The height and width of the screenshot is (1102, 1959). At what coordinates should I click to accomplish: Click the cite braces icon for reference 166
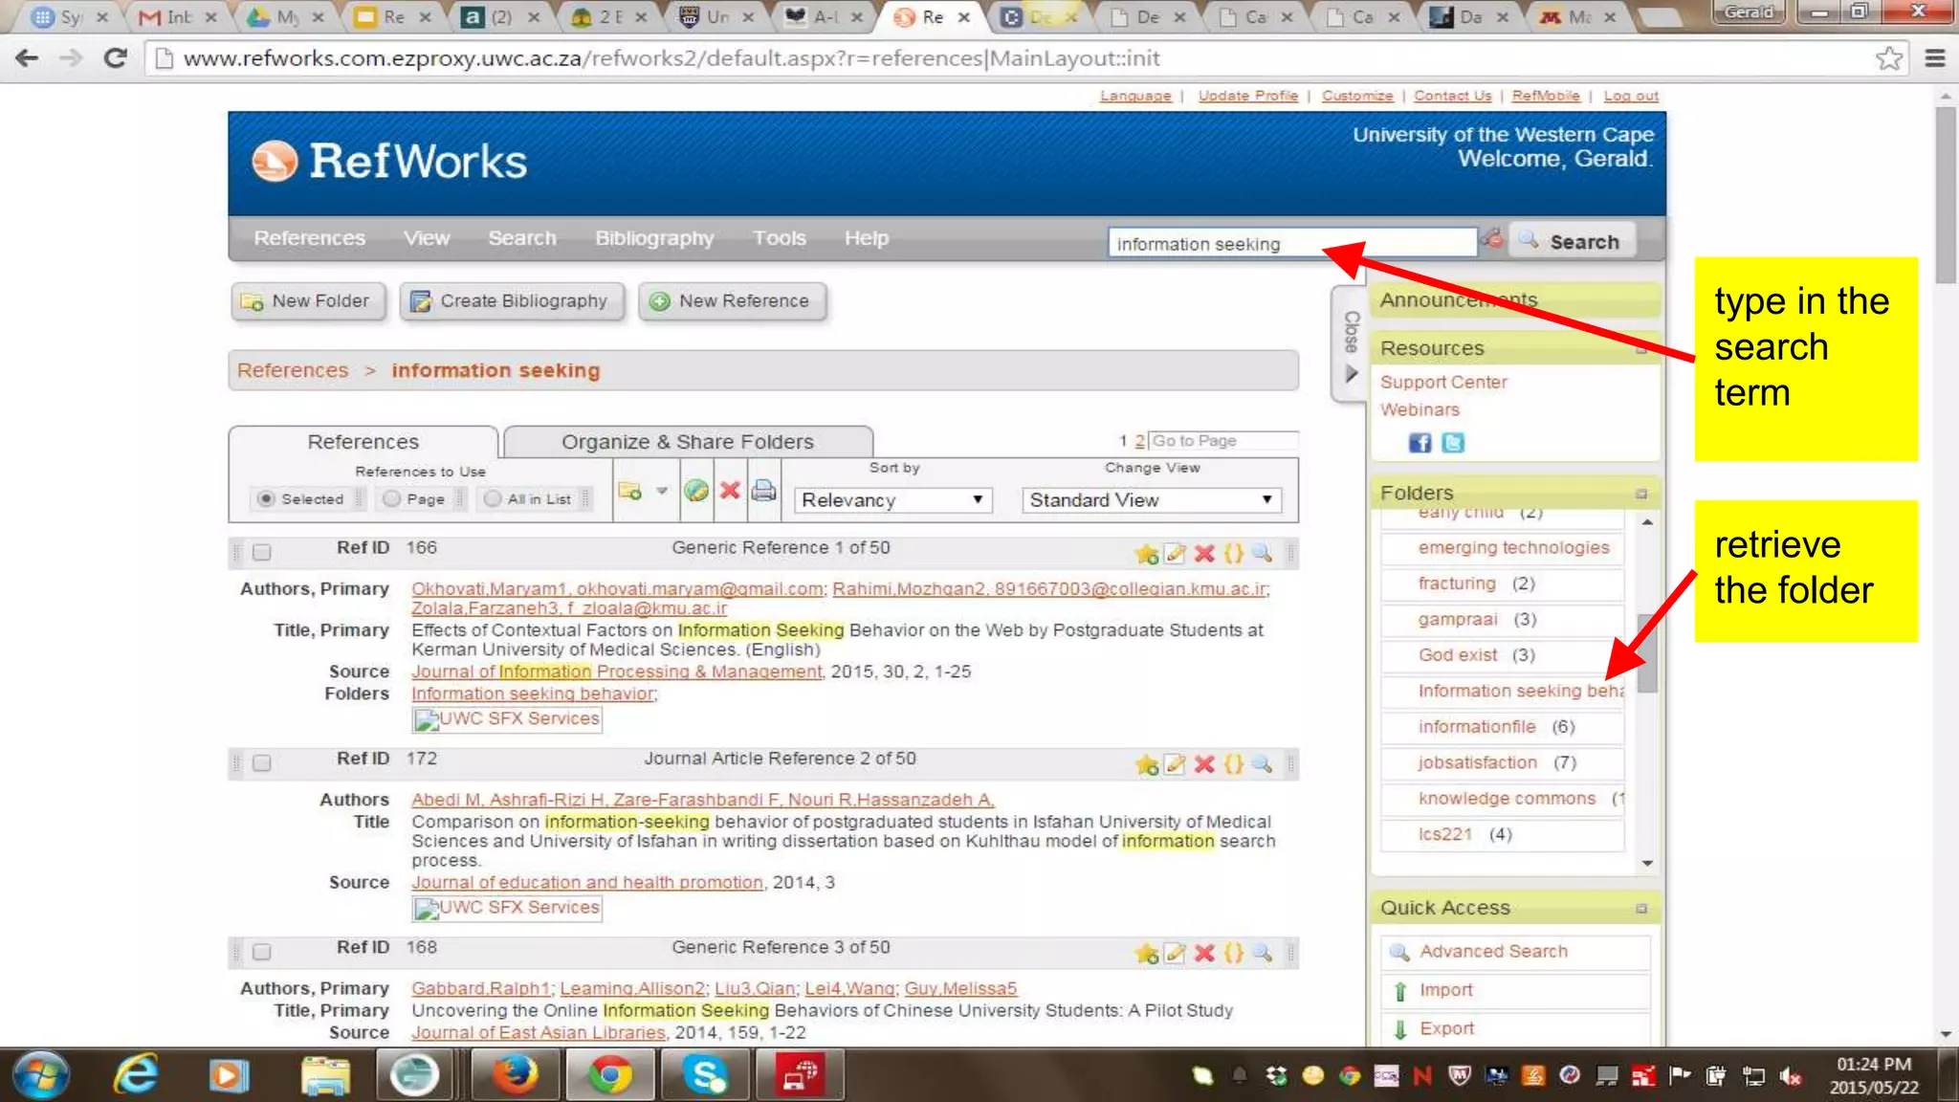click(1234, 553)
